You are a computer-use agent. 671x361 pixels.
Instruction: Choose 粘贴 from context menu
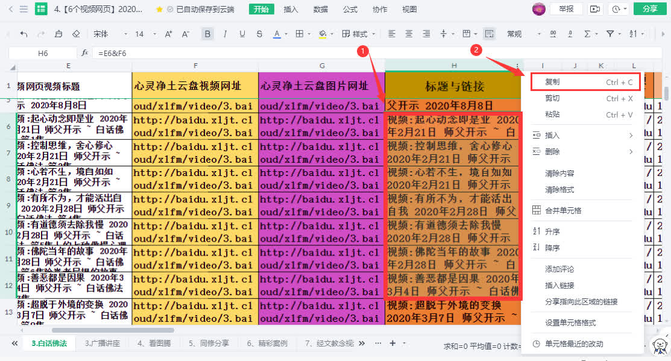[x=582, y=115]
